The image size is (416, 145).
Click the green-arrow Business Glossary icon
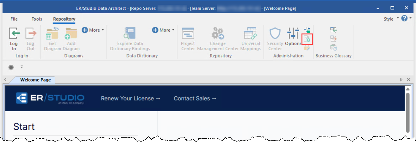coord(333,30)
